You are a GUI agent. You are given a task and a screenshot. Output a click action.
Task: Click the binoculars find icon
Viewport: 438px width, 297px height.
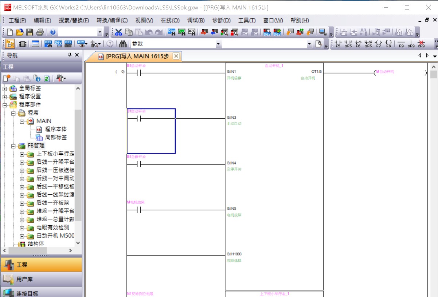click(123, 44)
